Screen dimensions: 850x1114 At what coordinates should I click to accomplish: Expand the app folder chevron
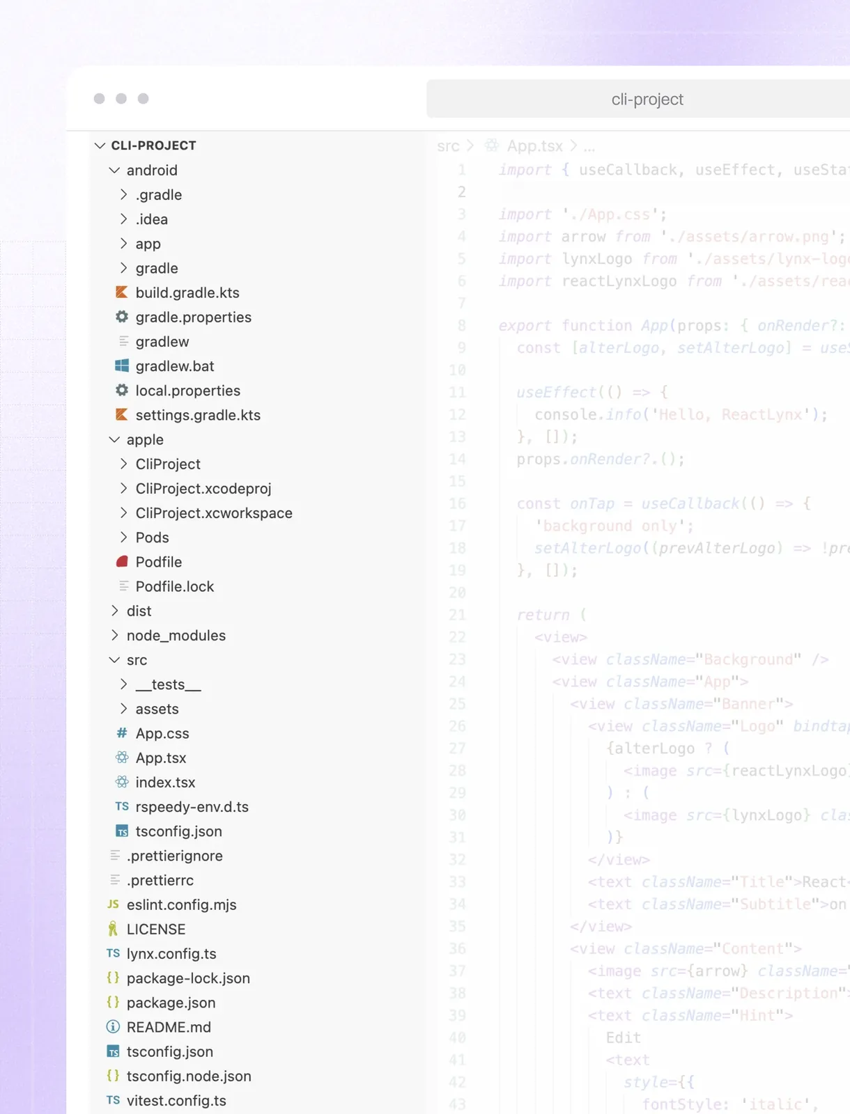point(123,243)
